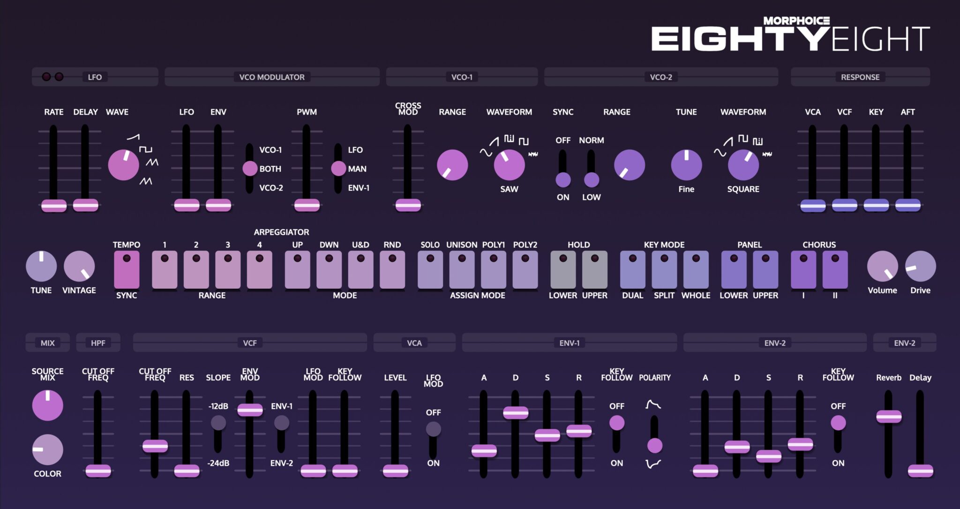This screenshot has height=509, width=960.
Task: Click the inverted POLARITY envelope icon
Action: click(x=653, y=464)
